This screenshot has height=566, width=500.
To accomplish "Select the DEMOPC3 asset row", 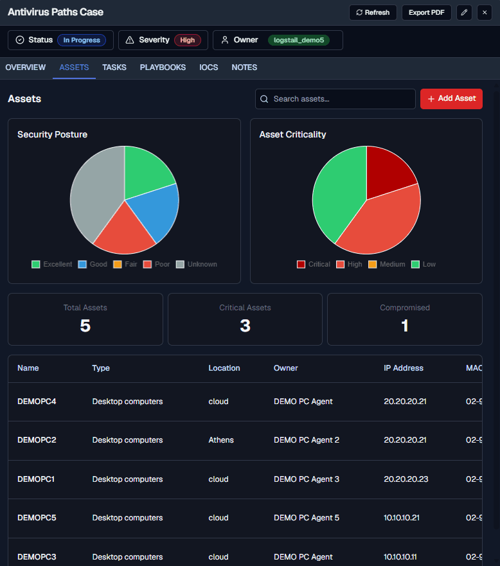I will click(x=245, y=553).
